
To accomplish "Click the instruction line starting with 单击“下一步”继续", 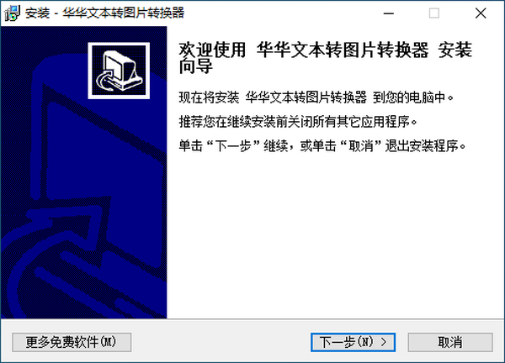I will [322, 146].
